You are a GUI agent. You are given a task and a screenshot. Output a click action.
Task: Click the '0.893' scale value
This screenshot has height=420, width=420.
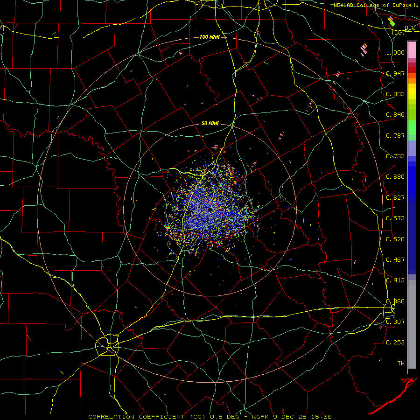click(x=395, y=94)
